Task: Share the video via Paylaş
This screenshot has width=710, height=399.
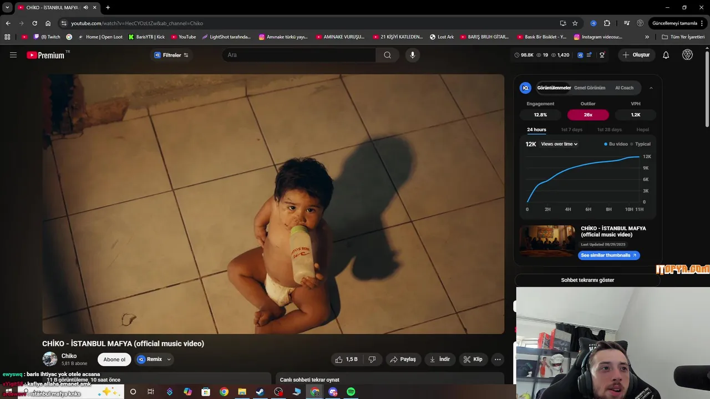Action: [403, 360]
